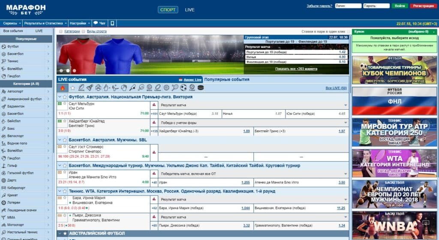
Task: Switch to the LIVE tab at top
Action: click(189, 9)
